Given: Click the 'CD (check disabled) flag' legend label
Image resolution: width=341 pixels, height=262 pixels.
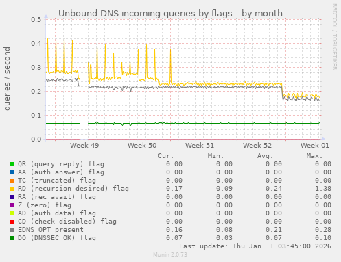Looking at the screenshot, I should click(67, 222).
